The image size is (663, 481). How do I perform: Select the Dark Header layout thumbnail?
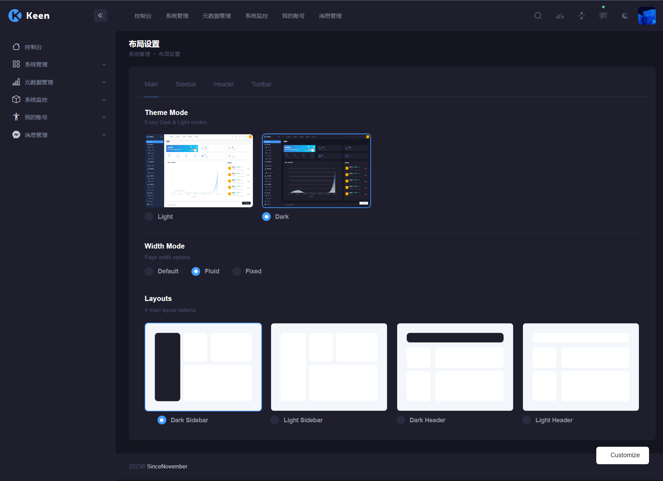455,367
